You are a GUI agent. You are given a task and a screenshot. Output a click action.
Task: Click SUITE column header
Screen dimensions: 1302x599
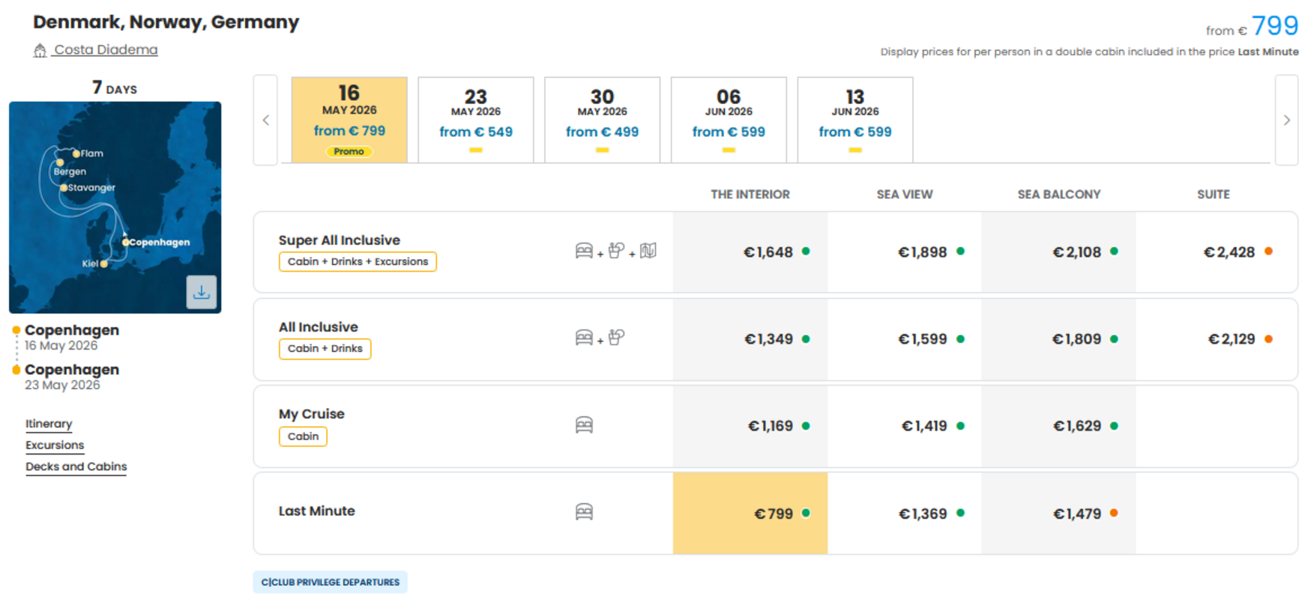[x=1214, y=195]
